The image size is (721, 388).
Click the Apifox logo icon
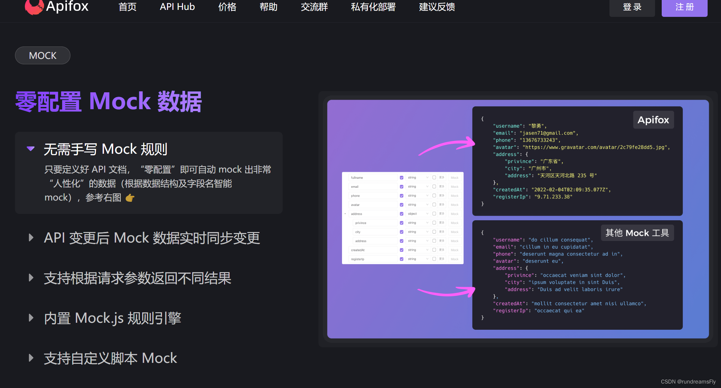(x=34, y=7)
